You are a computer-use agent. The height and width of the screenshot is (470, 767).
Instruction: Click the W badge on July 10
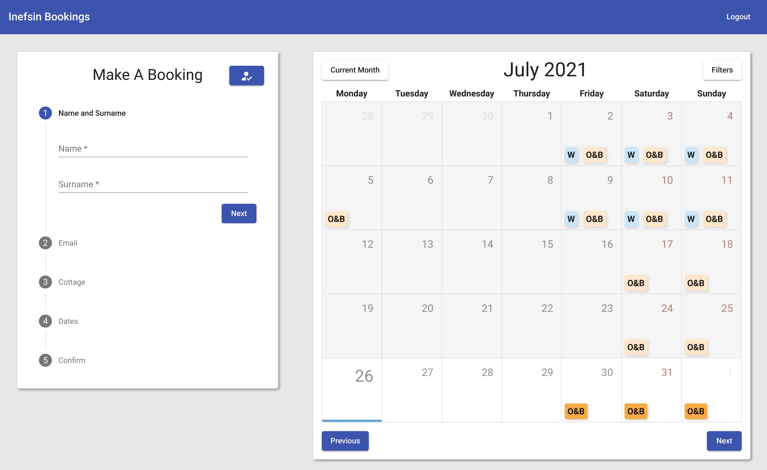(x=631, y=219)
